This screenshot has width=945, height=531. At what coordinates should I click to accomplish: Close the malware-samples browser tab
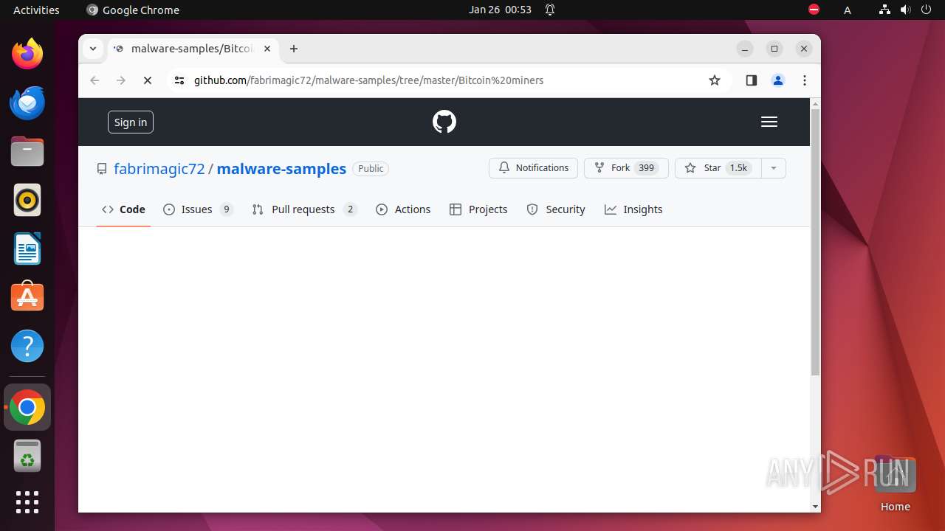pos(267,49)
